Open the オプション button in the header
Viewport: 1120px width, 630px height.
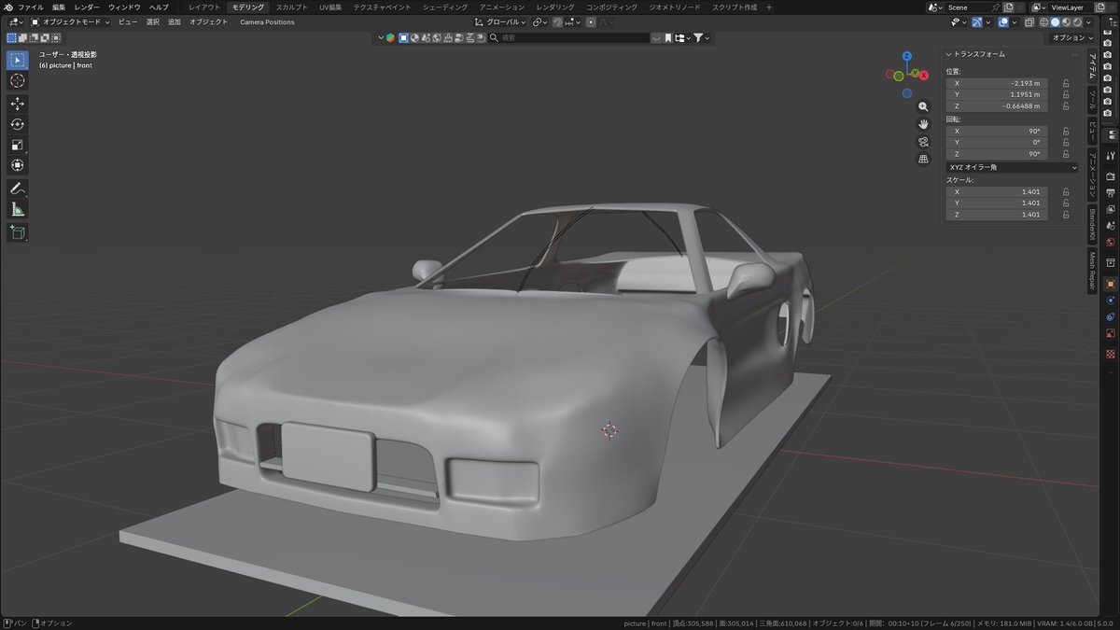[1071, 38]
